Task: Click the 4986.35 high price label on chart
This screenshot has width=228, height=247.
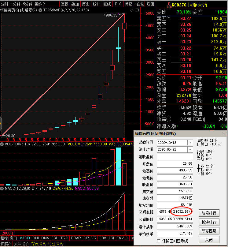Action: pyautogui.click(x=110, y=15)
